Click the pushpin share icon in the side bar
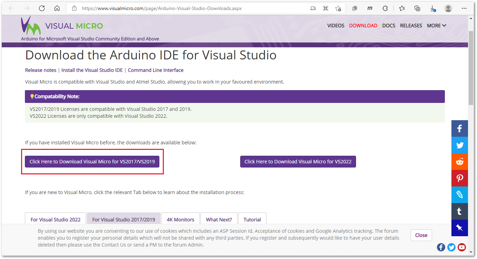The height and width of the screenshot is (259, 477). click(460, 228)
